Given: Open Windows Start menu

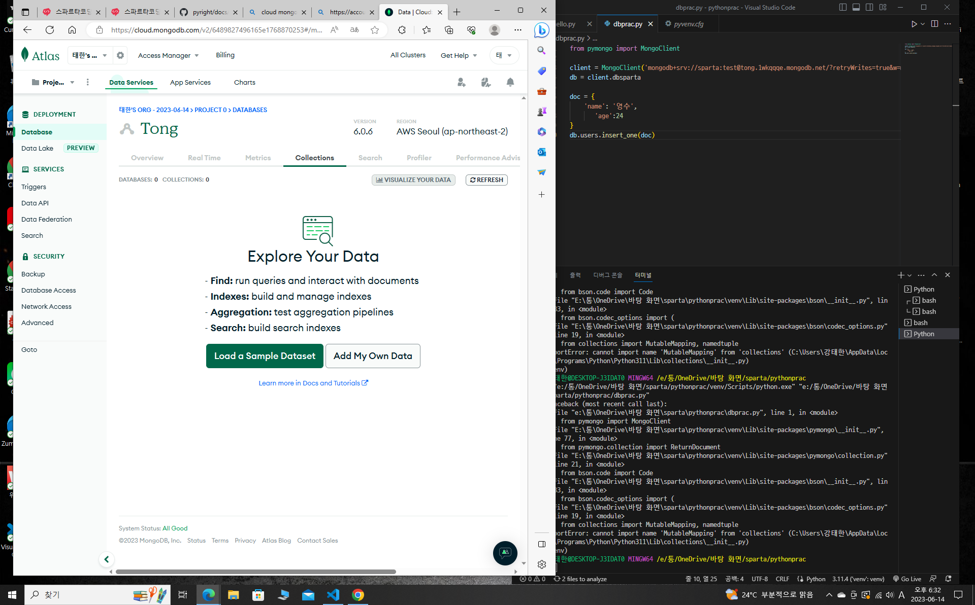Looking at the screenshot, I should coord(12,594).
